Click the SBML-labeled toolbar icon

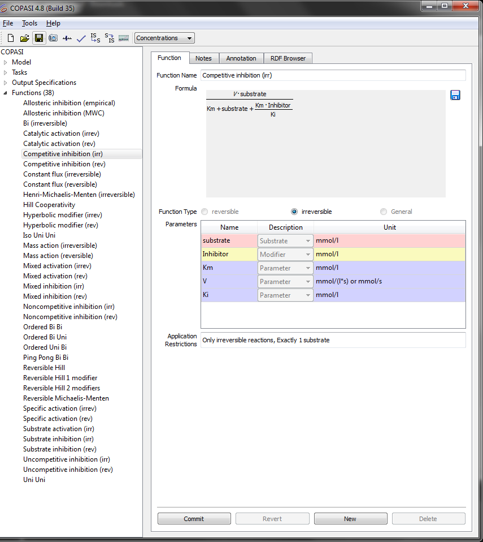click(x=124, y=38)
